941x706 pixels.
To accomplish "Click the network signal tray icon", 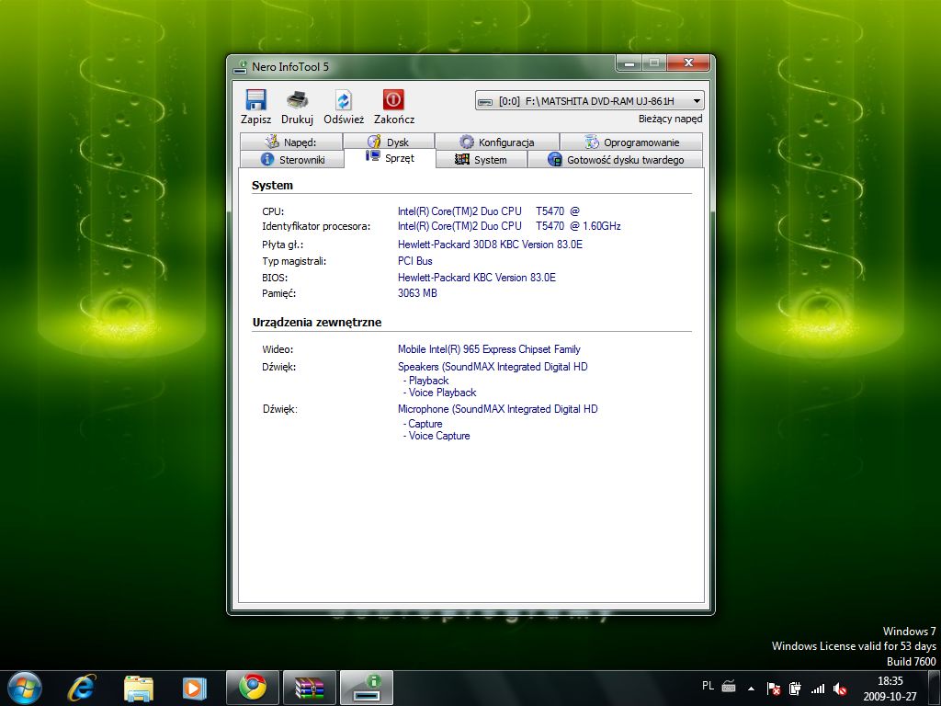I will (x=817, y=689).
